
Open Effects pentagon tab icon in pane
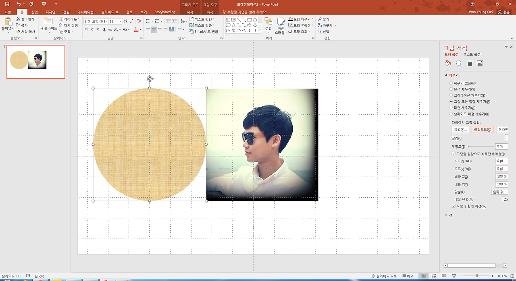point(458,63)
